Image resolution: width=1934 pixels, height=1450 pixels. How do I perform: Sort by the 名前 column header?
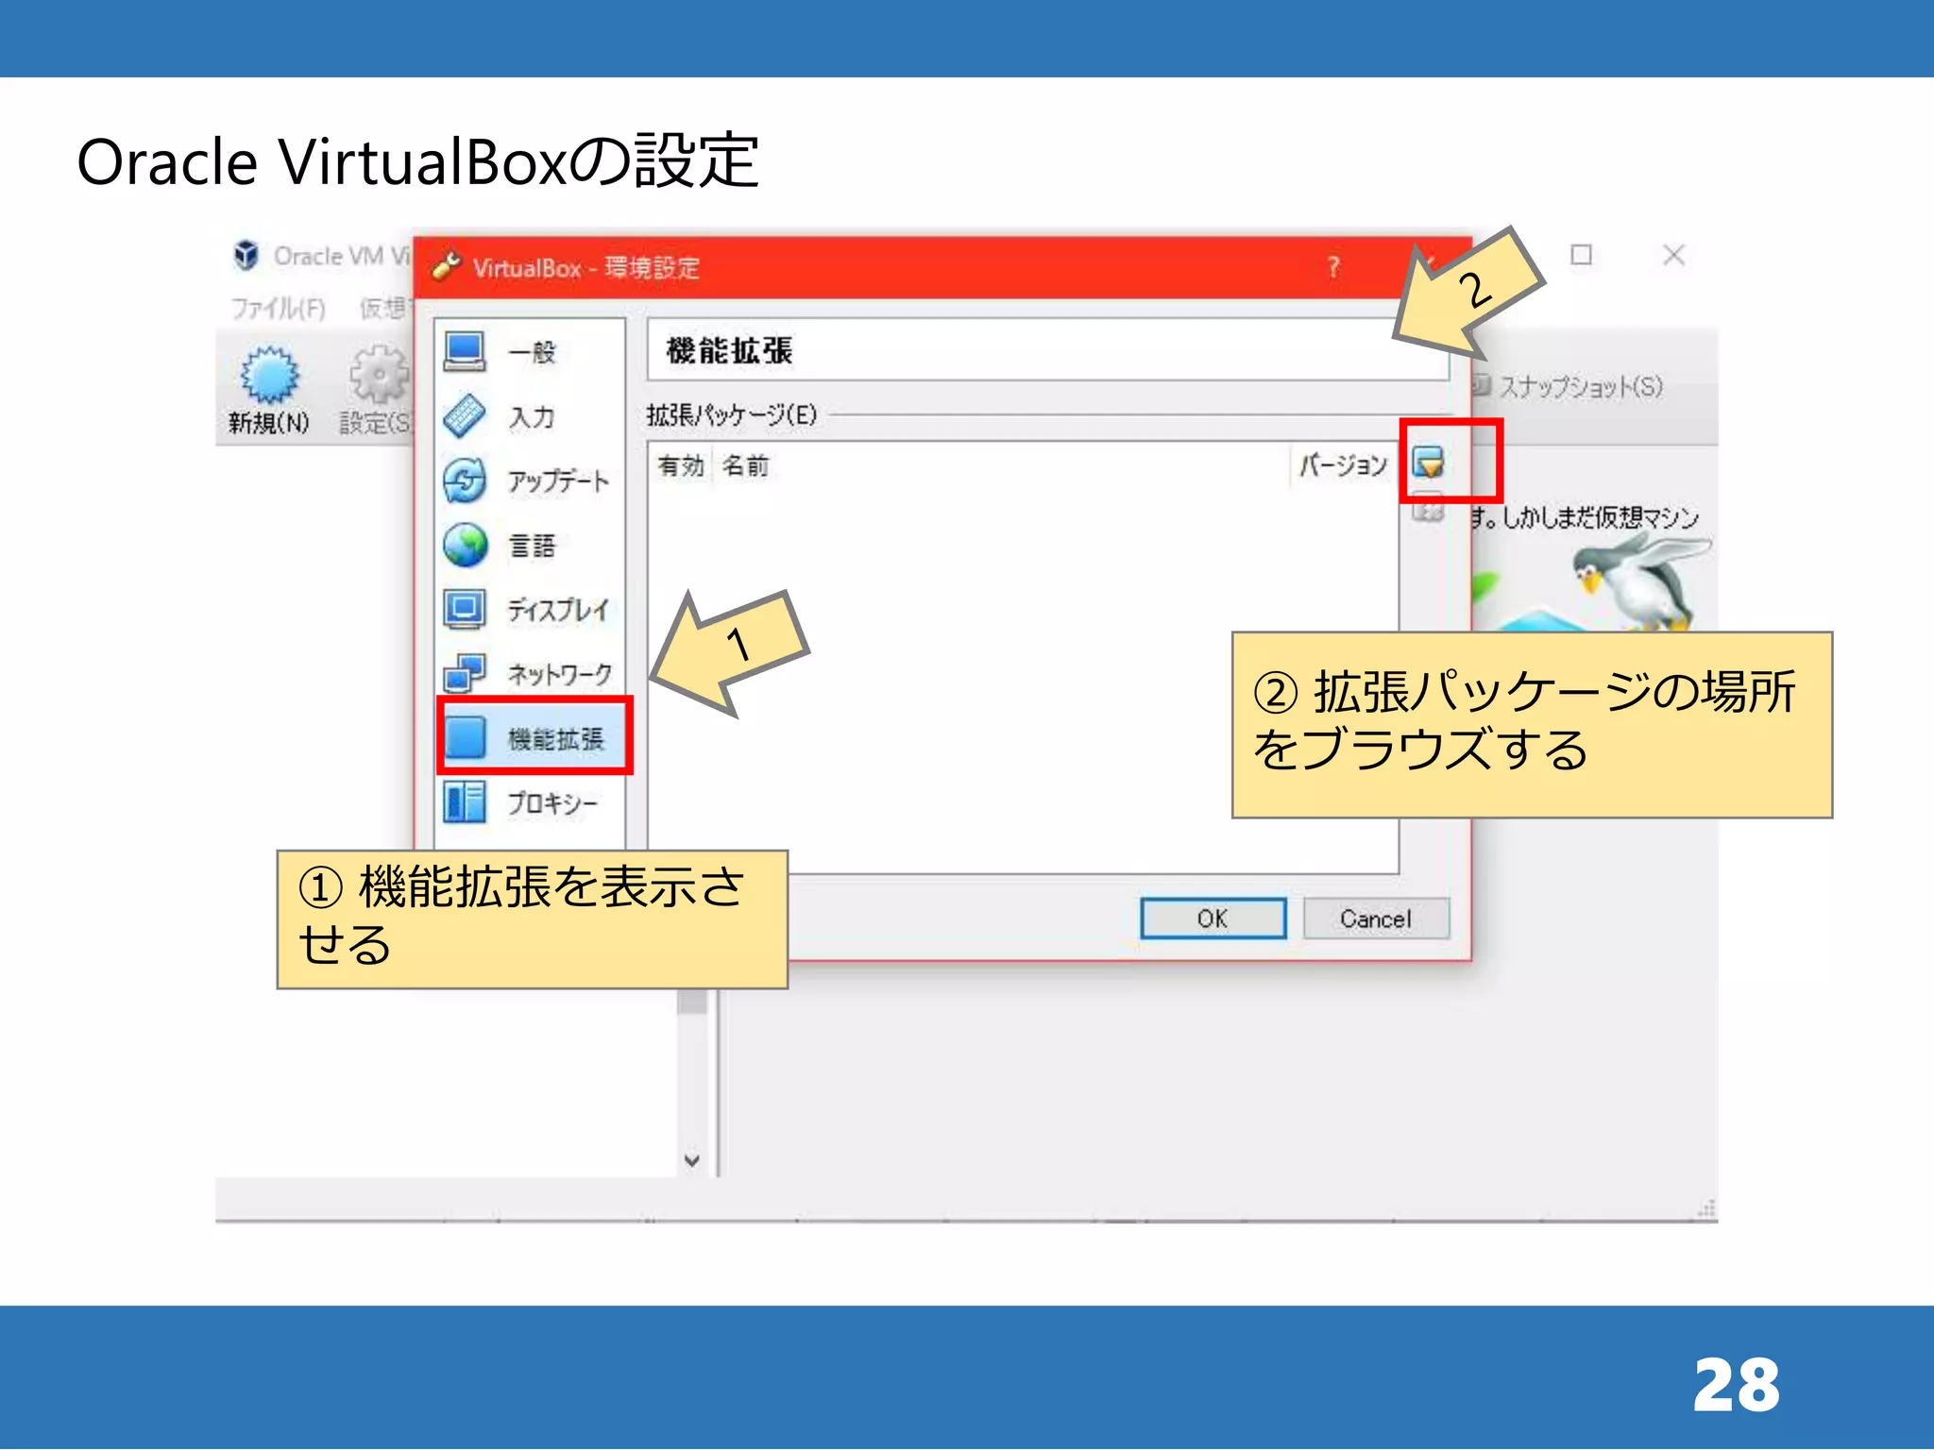click(746, 465)
